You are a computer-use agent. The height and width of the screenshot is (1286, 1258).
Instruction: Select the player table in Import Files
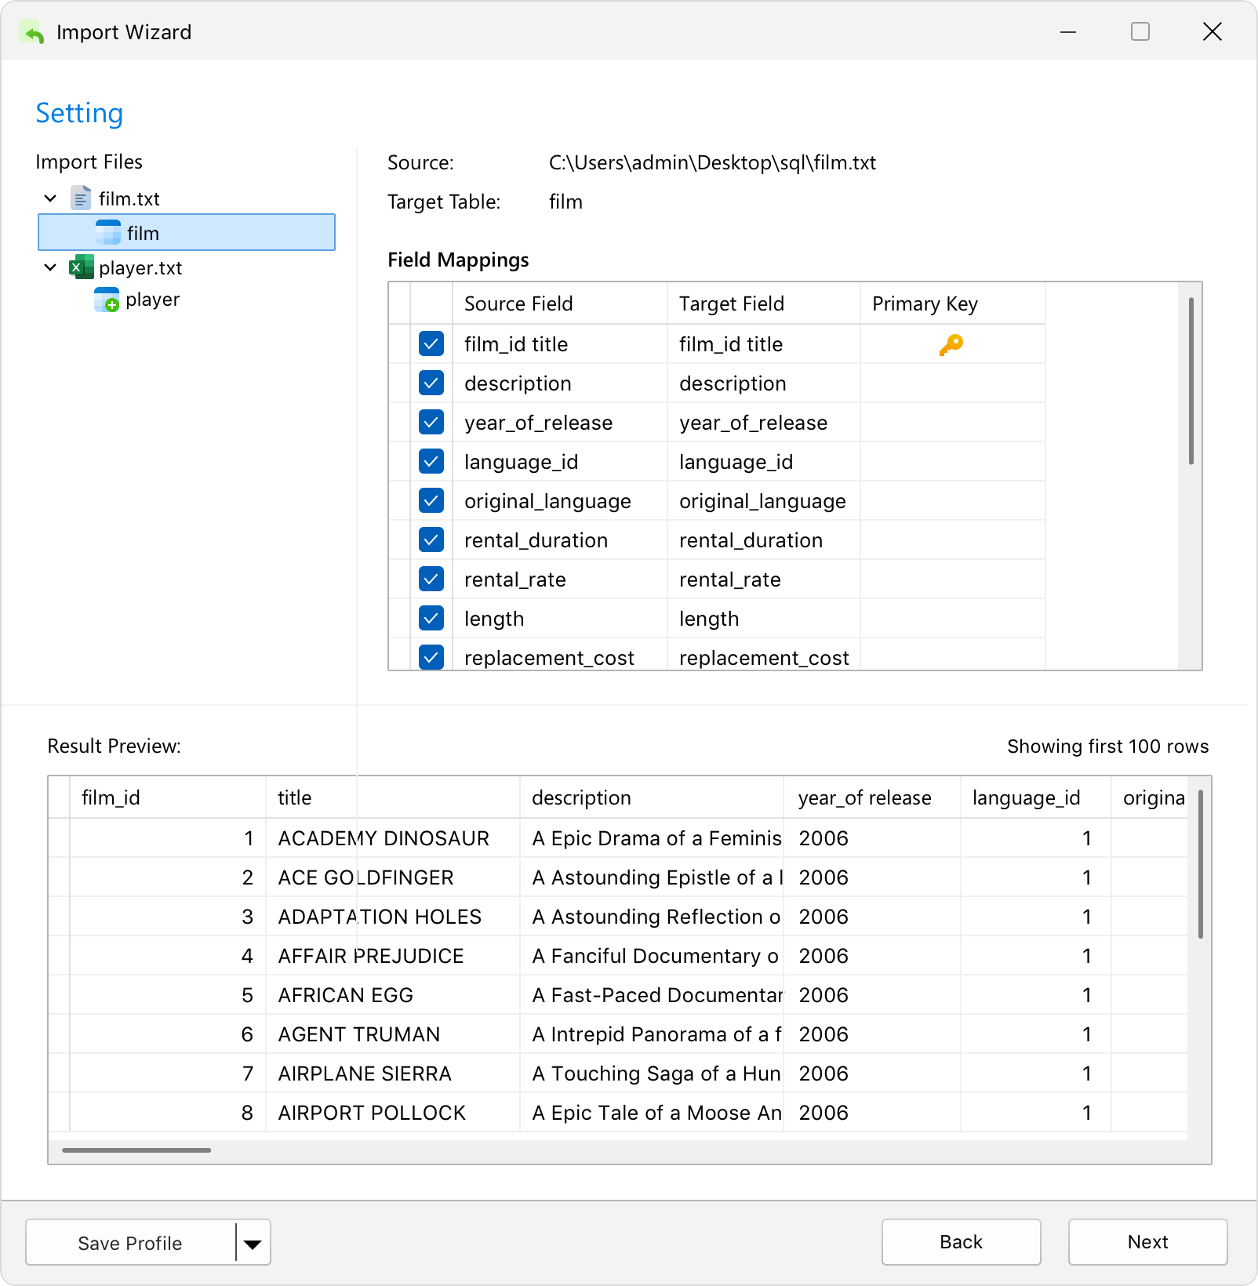[152, 300]
